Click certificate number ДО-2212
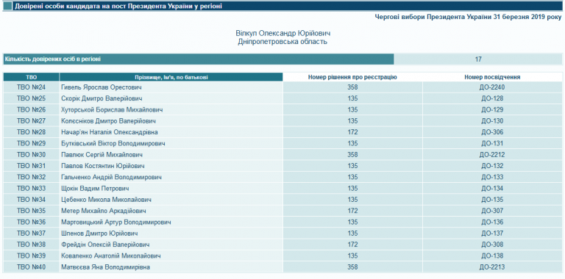Viewport: 565px width, 279px height. click(492, 155)
